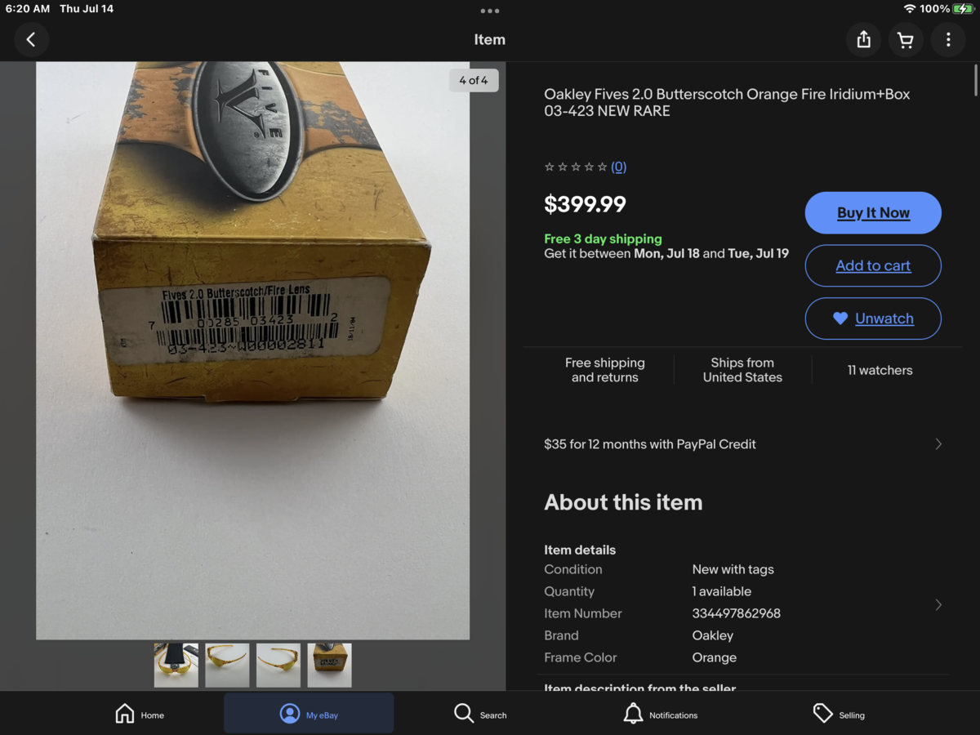
Task: Expand PayPal Credit offer chevron
Action: coord(938,444)
